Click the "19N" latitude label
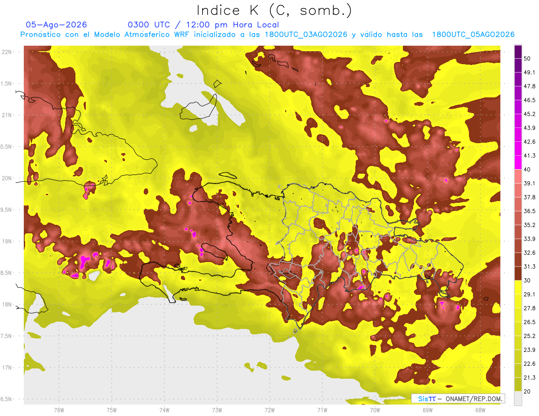The image size is (539, 416). [6, 241]
